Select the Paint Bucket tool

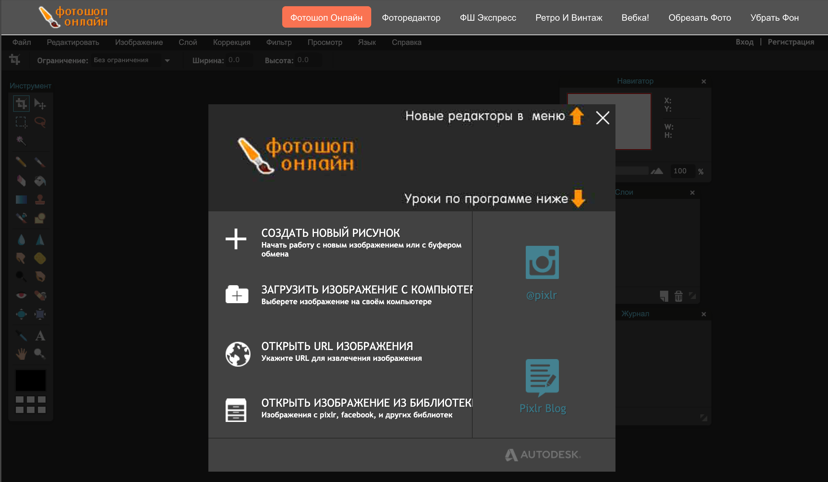(x=40, y=181)
